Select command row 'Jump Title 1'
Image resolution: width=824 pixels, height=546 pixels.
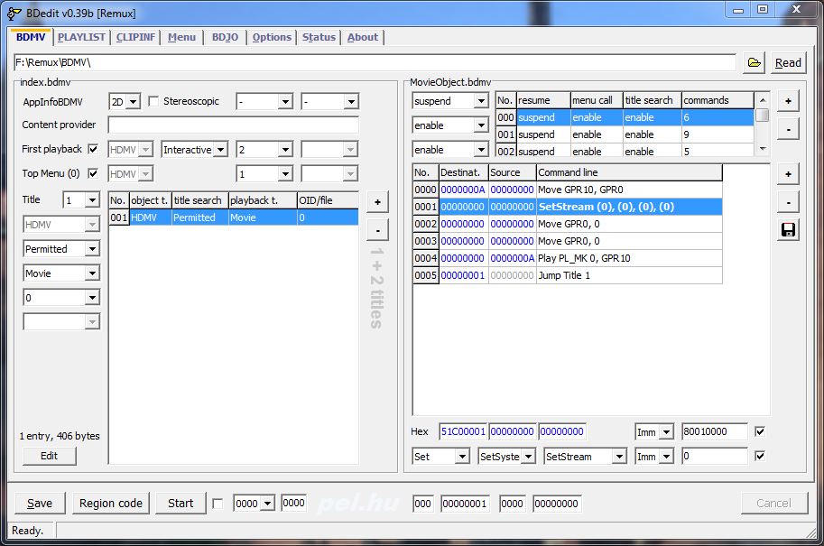tap(568, 275)
